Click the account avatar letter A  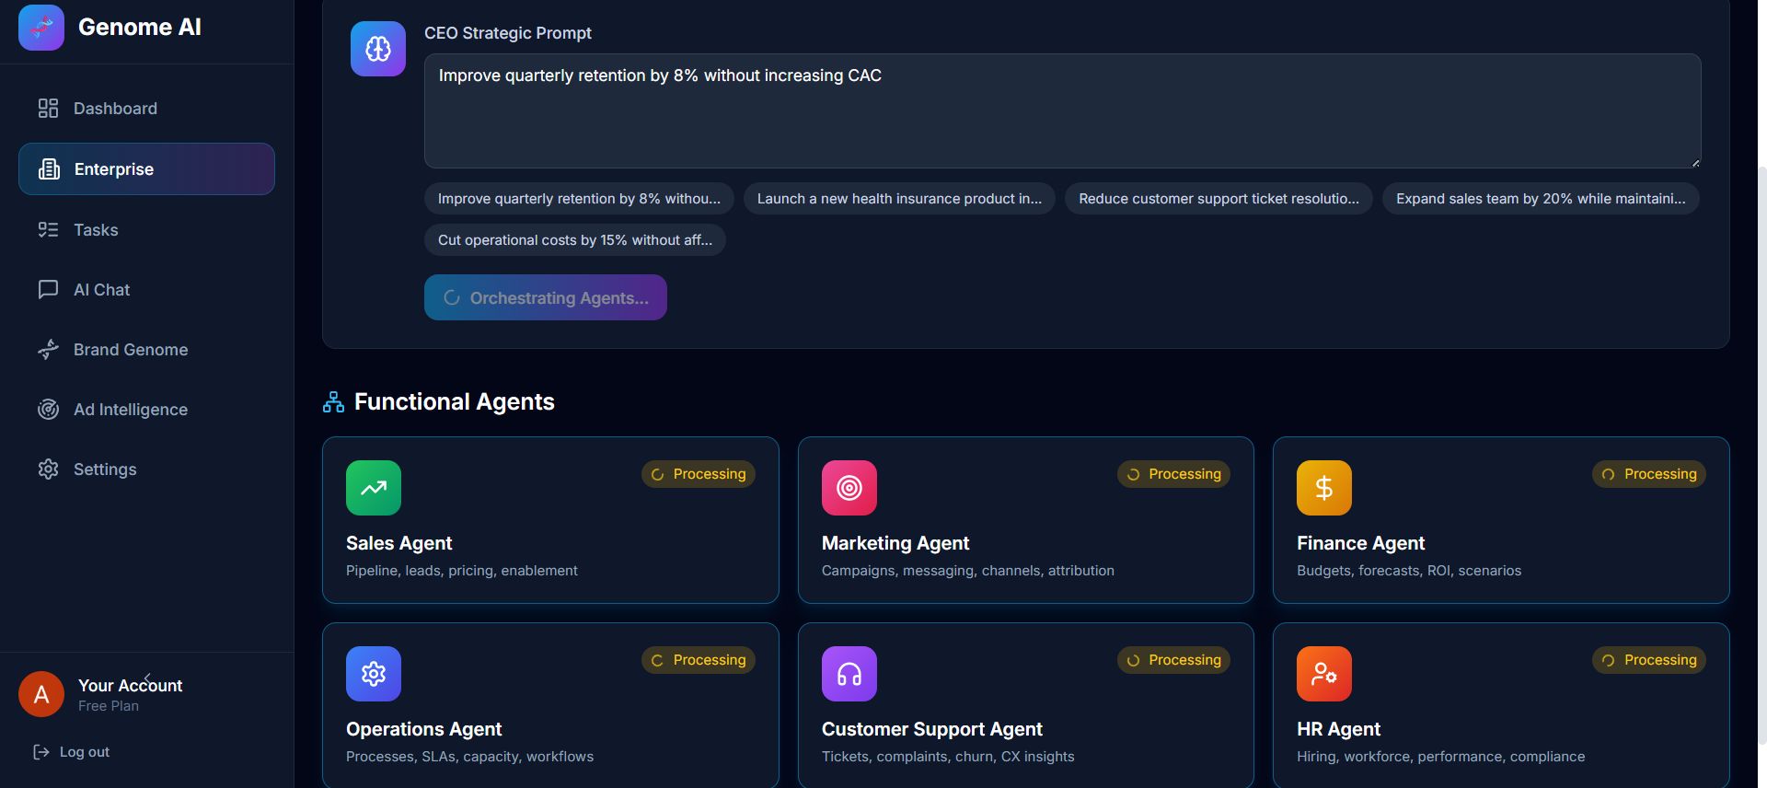[41, 694]
